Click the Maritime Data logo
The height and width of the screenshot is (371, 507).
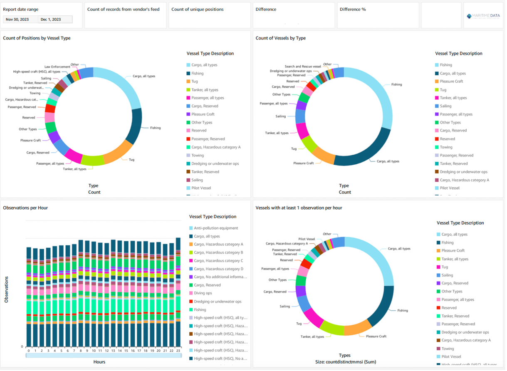pos(483,16)
